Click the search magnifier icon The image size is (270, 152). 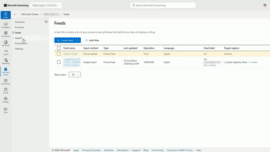(133, 5)
